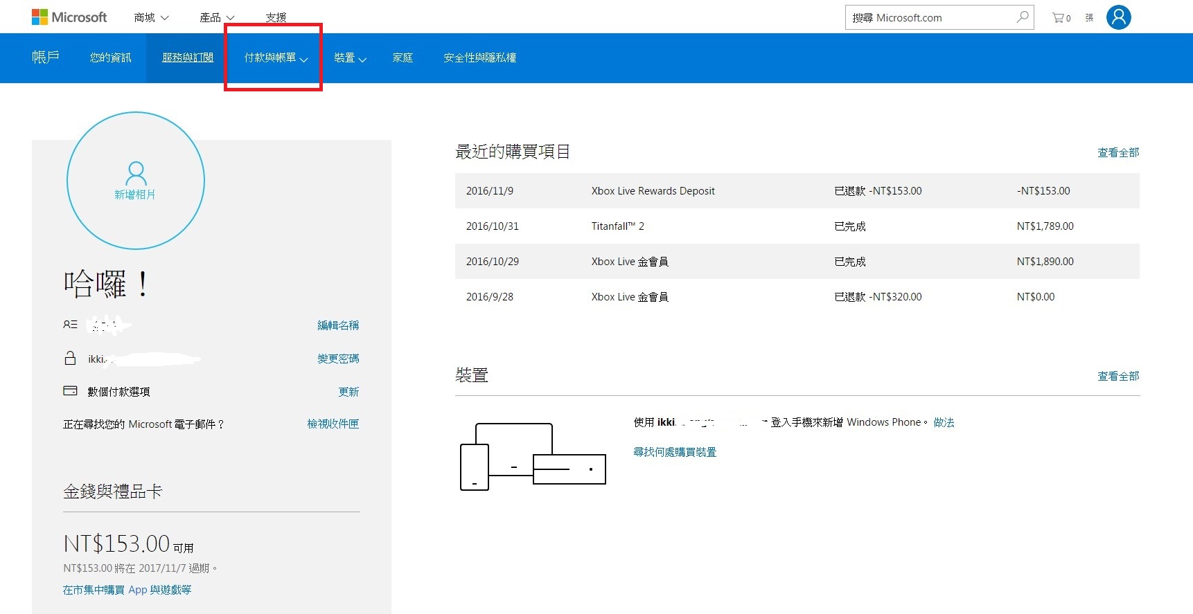
Task: Click the devices illustration under 裝置
Action: (x=533, y=457)
